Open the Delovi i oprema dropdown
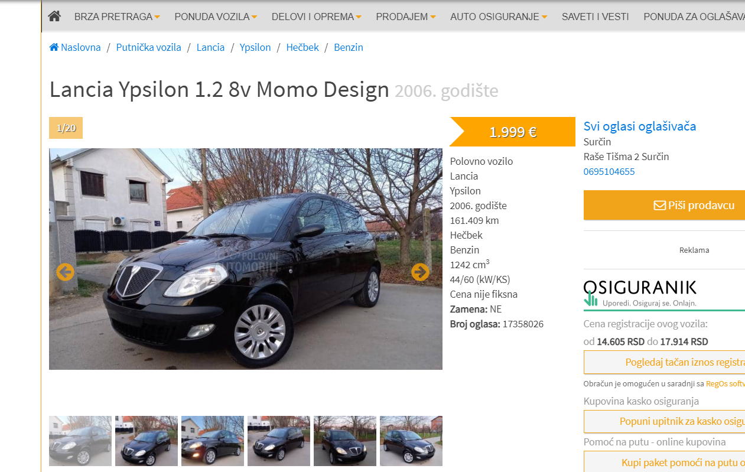The image size is (745, 472). pyautogui.click(x=316, y=17)
